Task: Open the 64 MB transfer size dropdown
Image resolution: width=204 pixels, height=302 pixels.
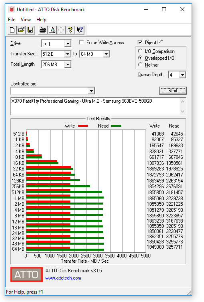Action: click(106, 54)
